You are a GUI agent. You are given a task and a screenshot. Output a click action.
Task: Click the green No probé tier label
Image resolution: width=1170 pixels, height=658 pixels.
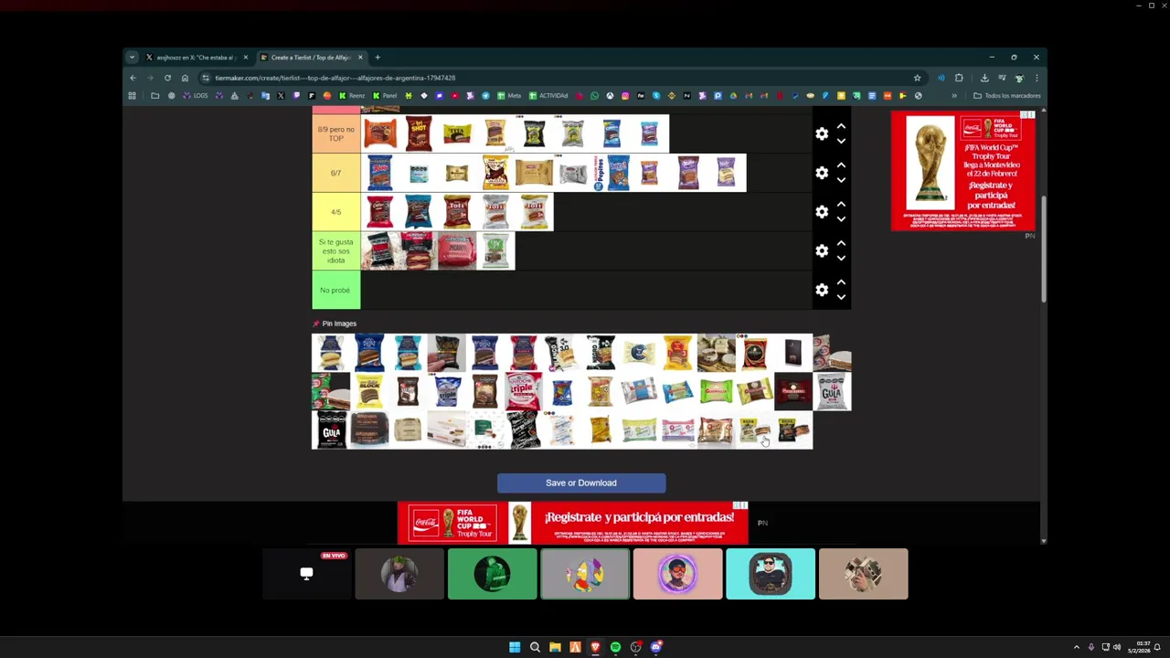(x=335, y=290)
